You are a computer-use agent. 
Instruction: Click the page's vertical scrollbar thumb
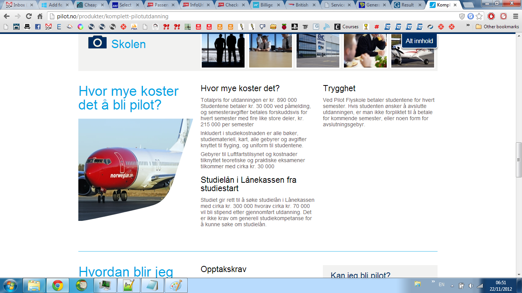519,159
